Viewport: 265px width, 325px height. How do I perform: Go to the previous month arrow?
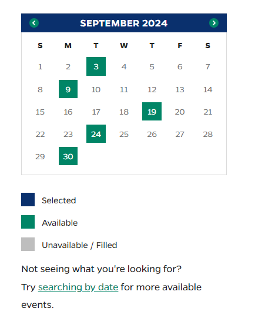click(x=34, y=23)
